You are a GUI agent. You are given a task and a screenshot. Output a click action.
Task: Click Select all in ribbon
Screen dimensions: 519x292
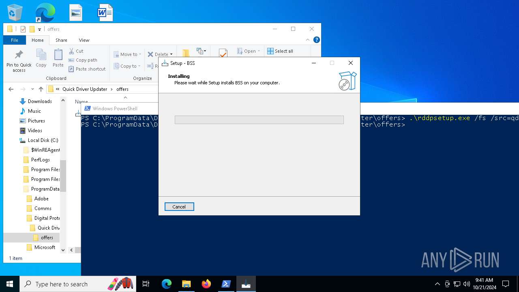pos(280,51)
